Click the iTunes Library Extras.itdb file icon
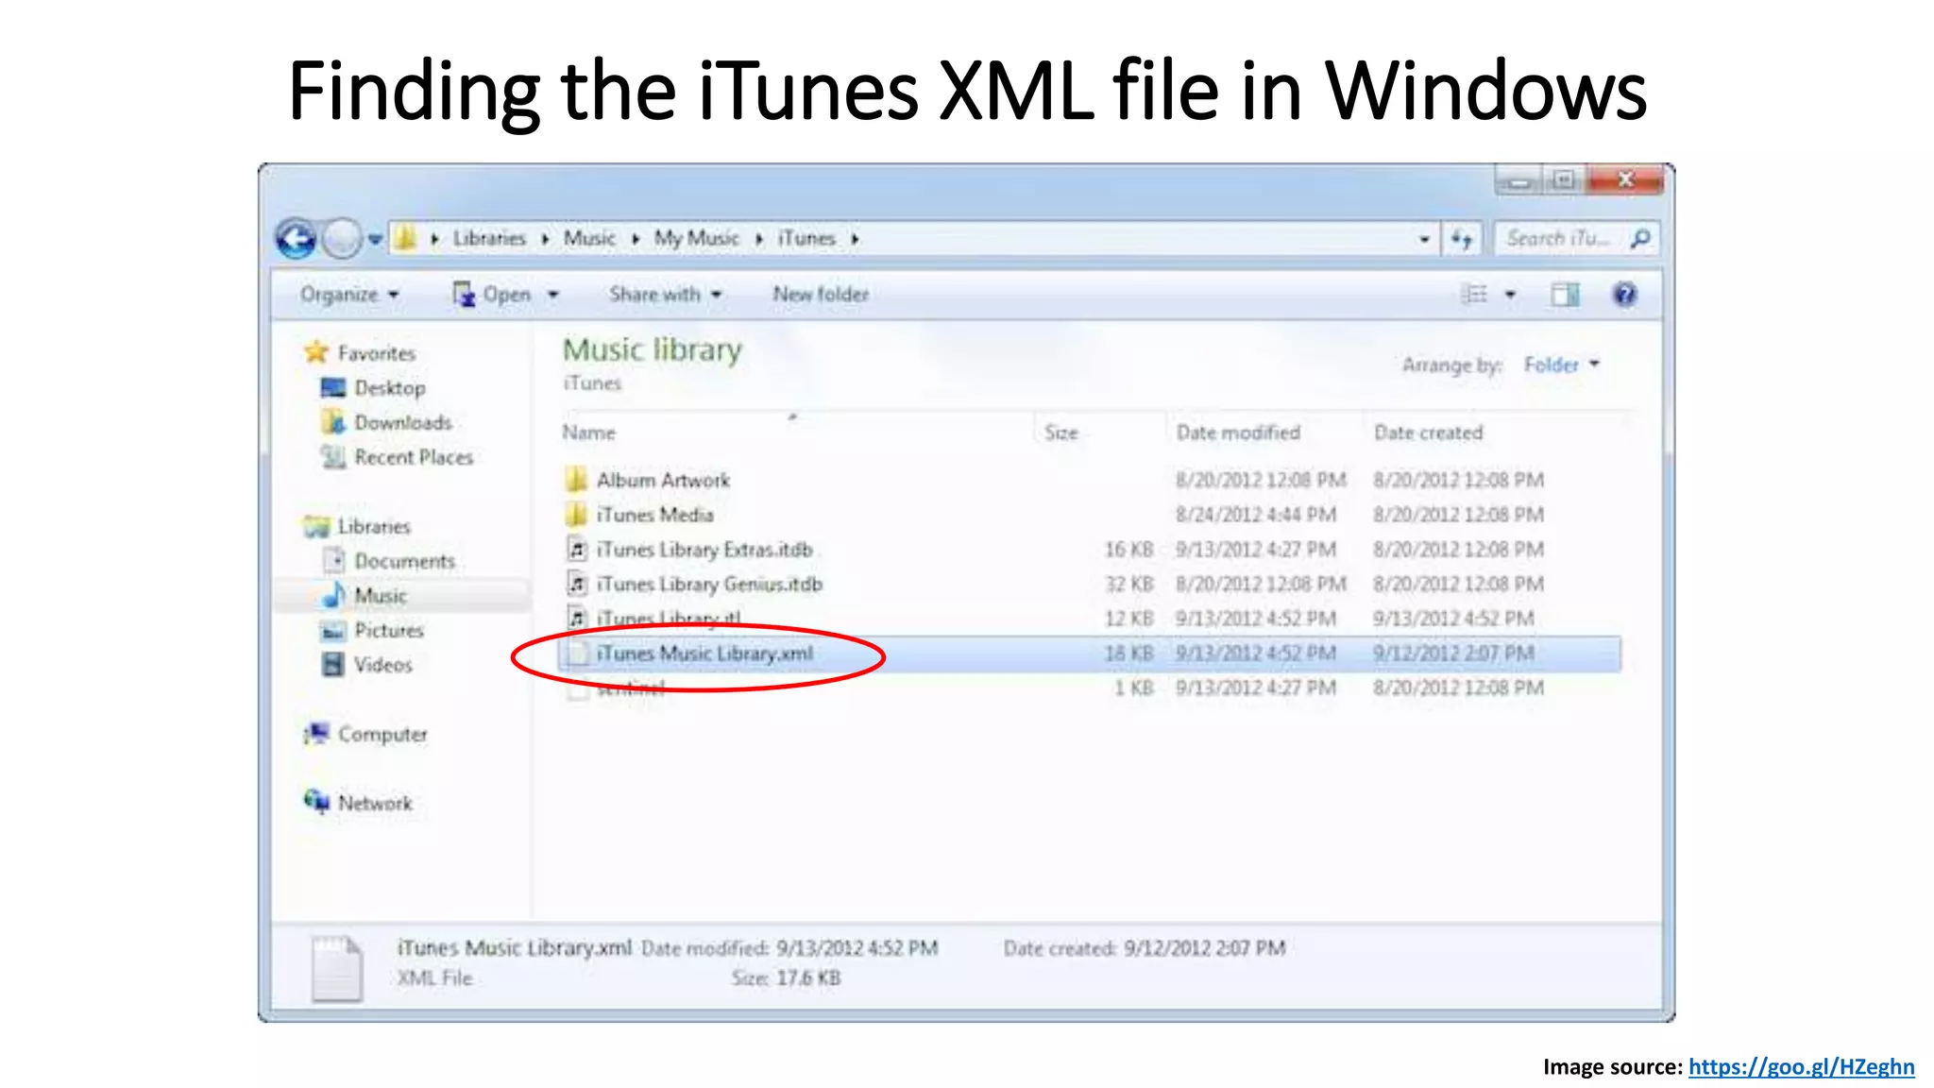The image size is (1934, 1088). pyautogui.click(x=577, y=550)
